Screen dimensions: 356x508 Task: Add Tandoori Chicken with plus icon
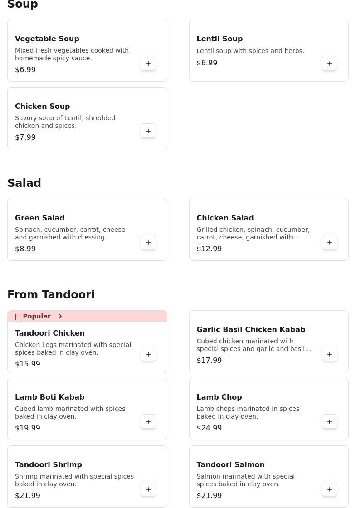(148, 354)
